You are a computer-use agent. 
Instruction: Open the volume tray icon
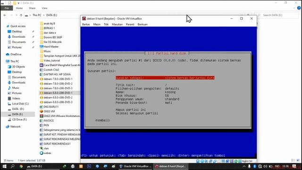coord(265,166)
